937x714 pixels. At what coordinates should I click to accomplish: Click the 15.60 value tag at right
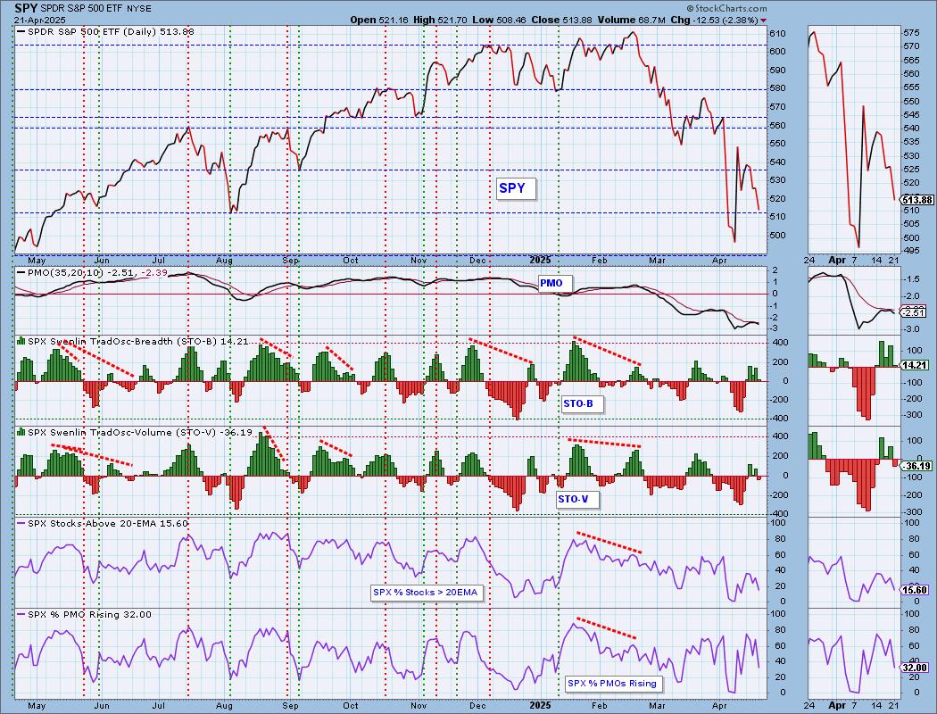click(x=915, y=590)
